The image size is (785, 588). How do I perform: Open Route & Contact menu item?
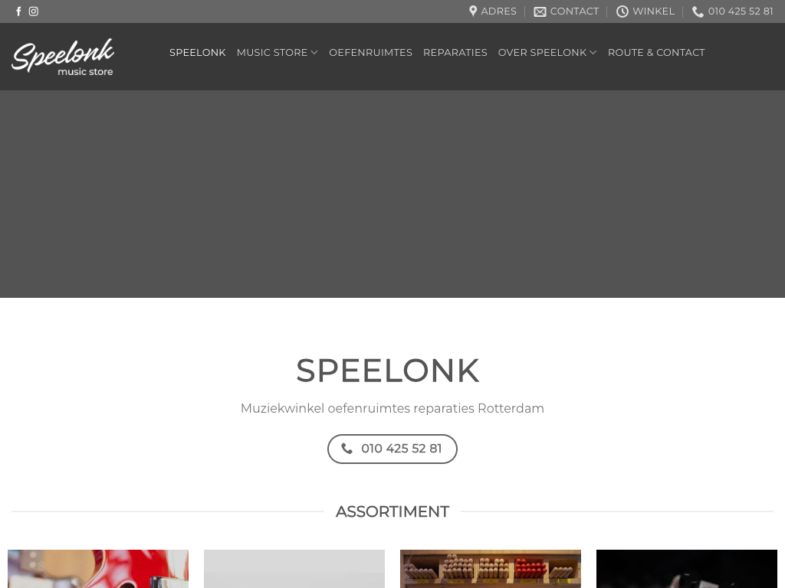pos(656,53)
